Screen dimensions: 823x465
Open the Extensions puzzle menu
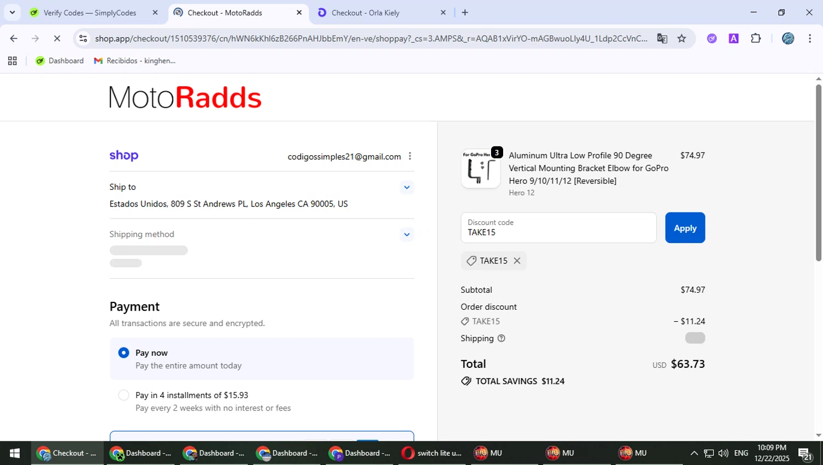click(756, 38)
